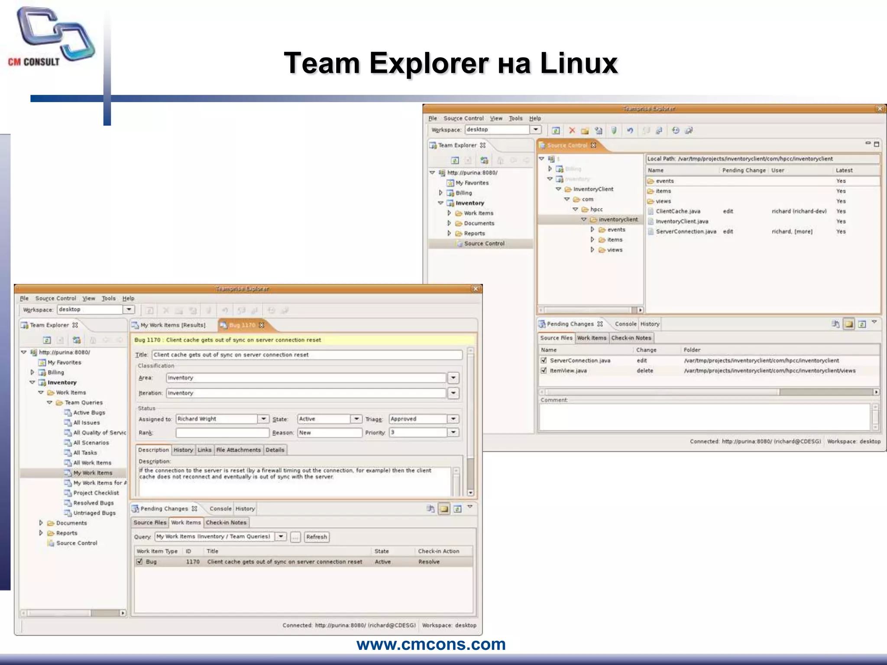Click the Refresh button next to Query
Screen dimensions: 887x665
pos(317,537)
